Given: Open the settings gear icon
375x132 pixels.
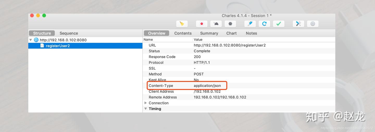Looking at the screenshot, I should pyautogui.click(x=313, y=24).
